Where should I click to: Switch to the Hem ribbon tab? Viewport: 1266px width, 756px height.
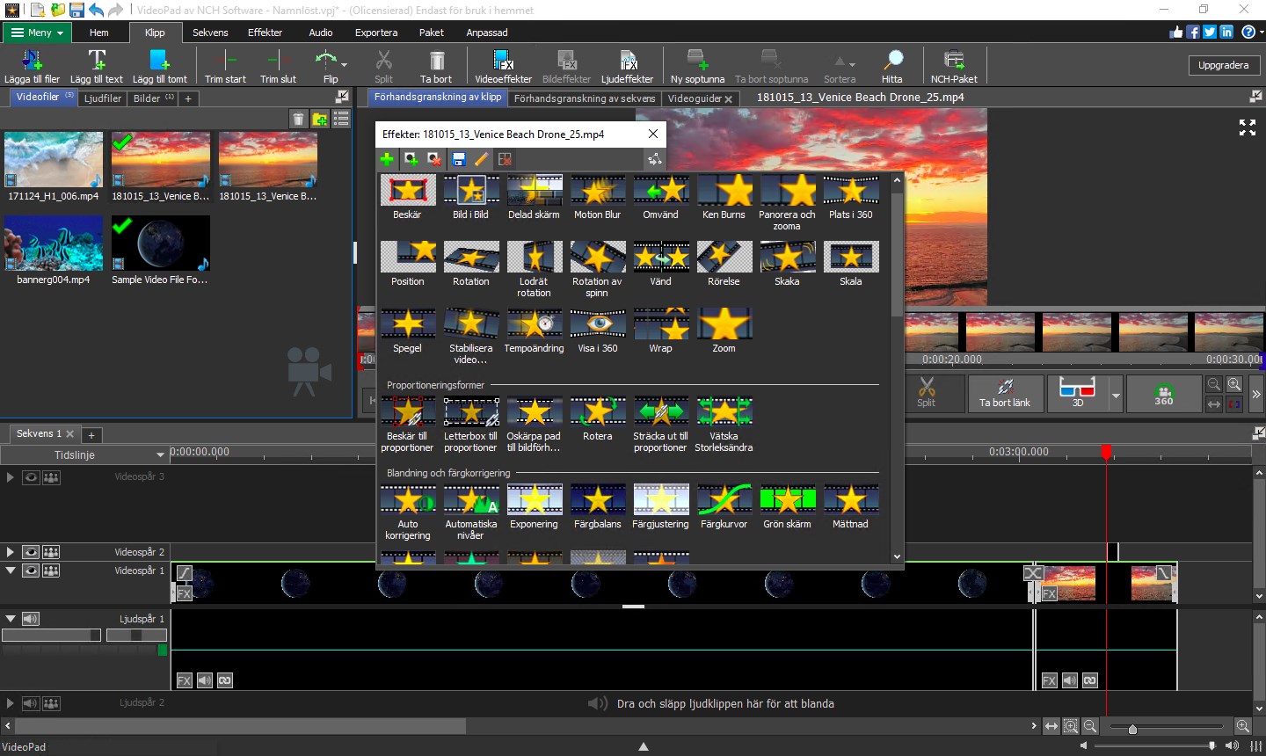(x=99, y=33)
